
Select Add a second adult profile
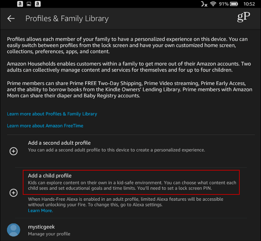pos(131,151)
